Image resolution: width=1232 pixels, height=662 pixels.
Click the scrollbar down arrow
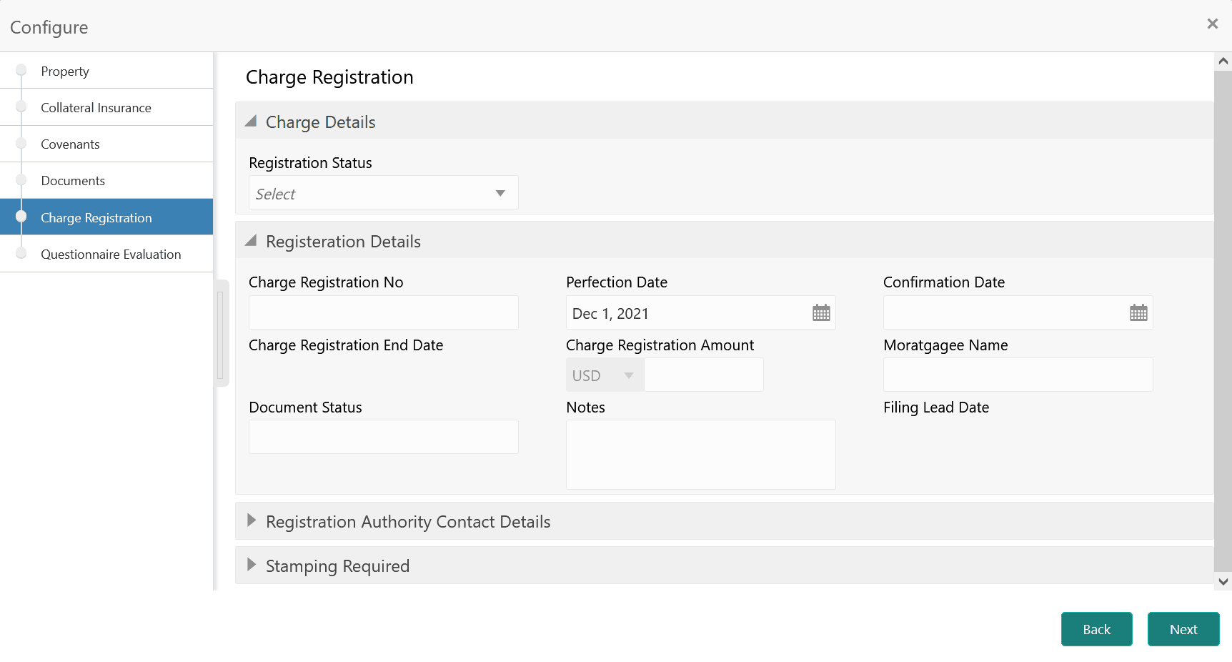pos(1221,581)
